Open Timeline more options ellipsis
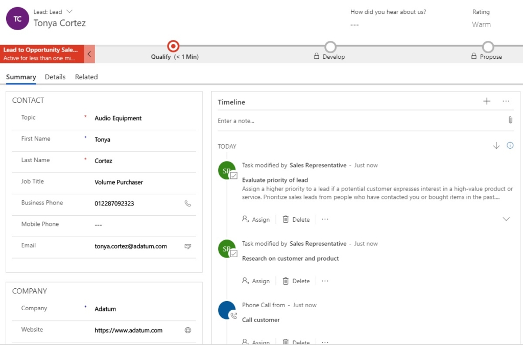Viewport: 523px width, 345px height. pos(506,101)
